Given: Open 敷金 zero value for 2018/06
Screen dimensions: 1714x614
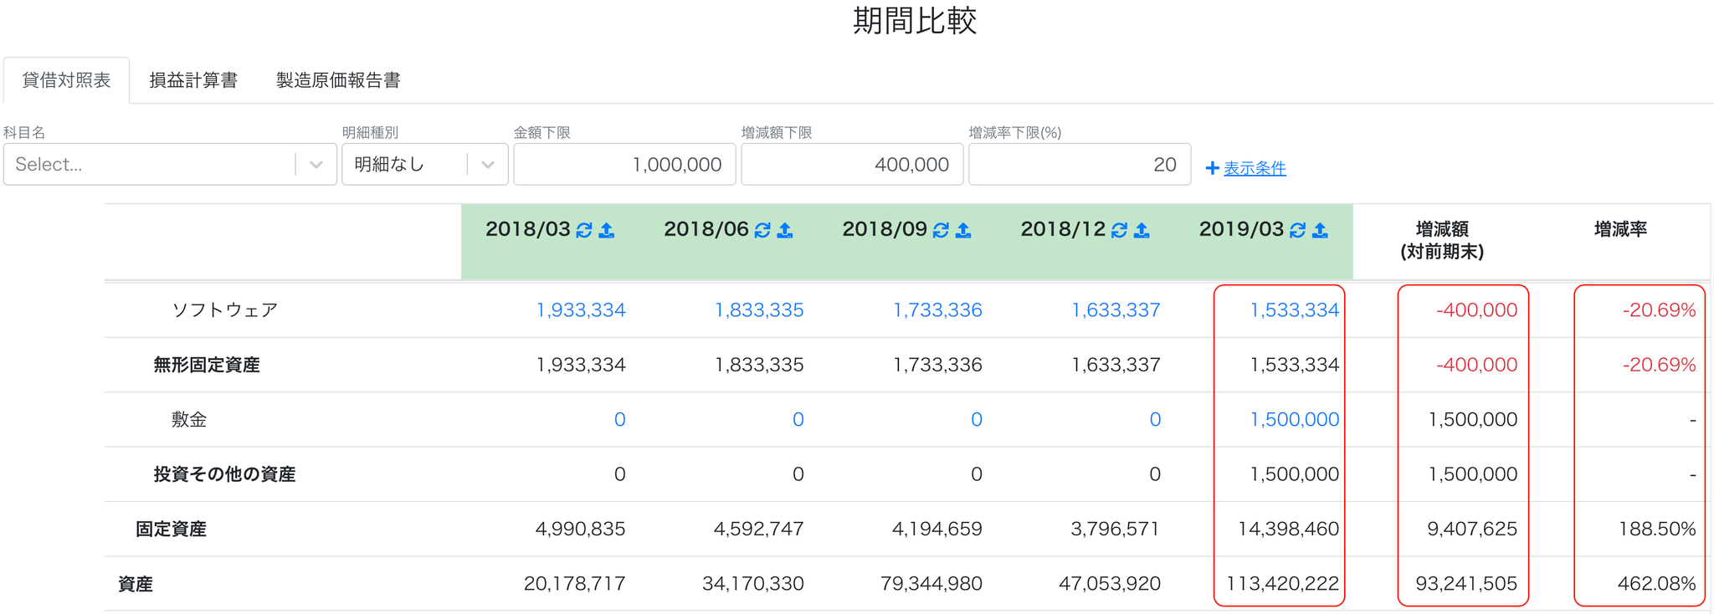Looking at the screenshot, I should tap(798, 420).
